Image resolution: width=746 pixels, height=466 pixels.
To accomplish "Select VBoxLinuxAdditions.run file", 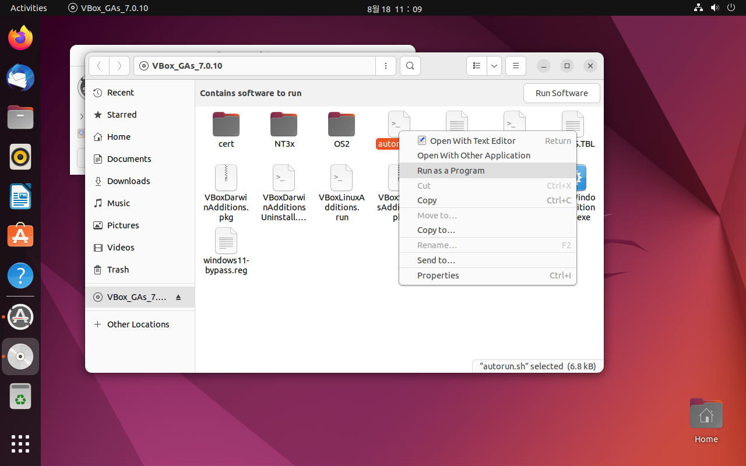I will (342, 193).
